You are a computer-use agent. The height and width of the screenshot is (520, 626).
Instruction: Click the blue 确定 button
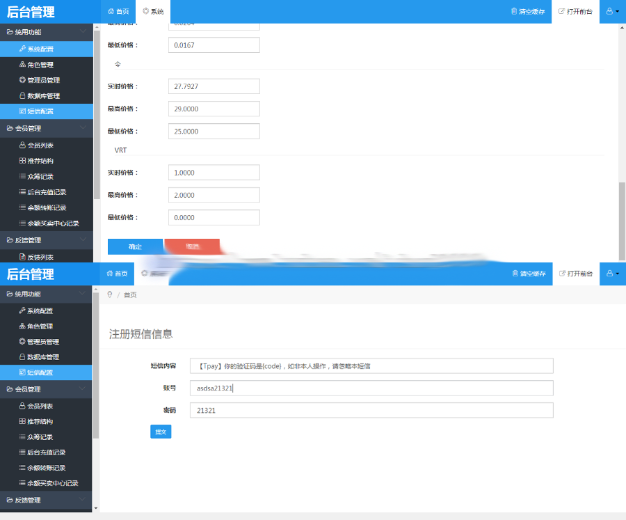(136, 246)
